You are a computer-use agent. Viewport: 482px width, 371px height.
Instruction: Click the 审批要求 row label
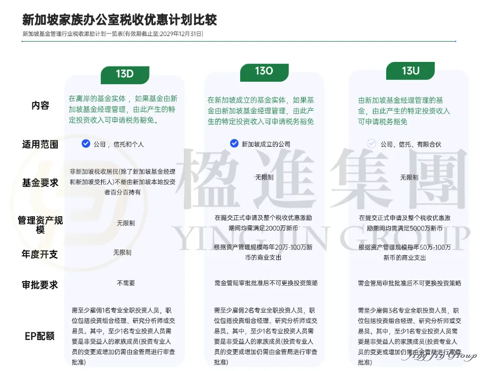coord(39,285)
